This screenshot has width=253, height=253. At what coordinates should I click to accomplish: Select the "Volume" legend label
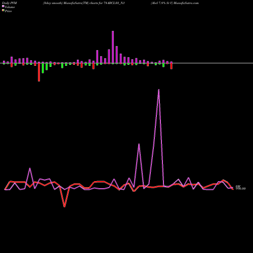click(x=10, y=7)
